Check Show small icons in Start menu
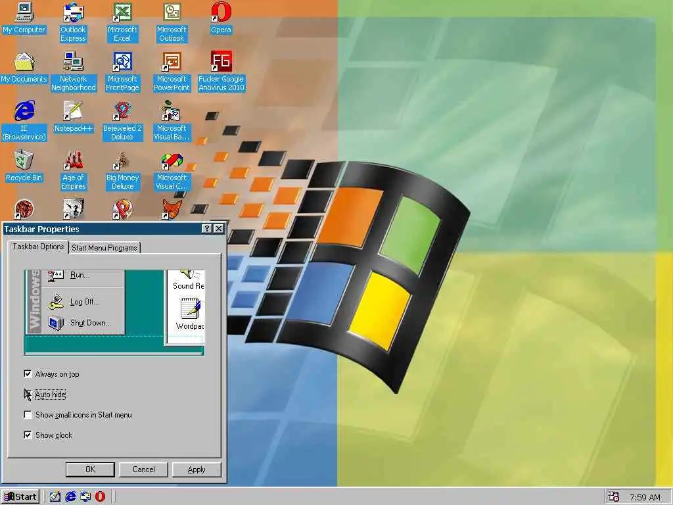 click(28, 414)
